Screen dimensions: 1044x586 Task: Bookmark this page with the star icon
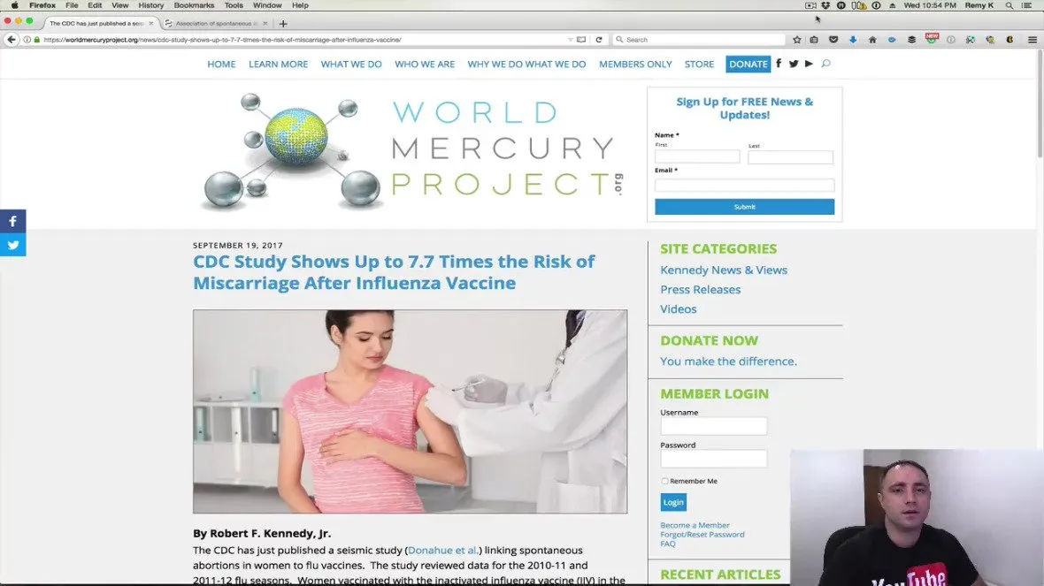[x=797, y=40]
